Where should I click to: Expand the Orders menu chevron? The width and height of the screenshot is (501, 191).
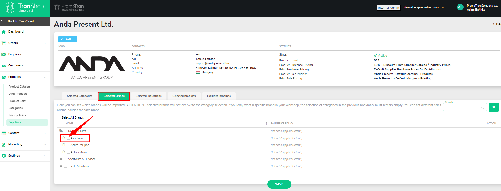(45, 43)
